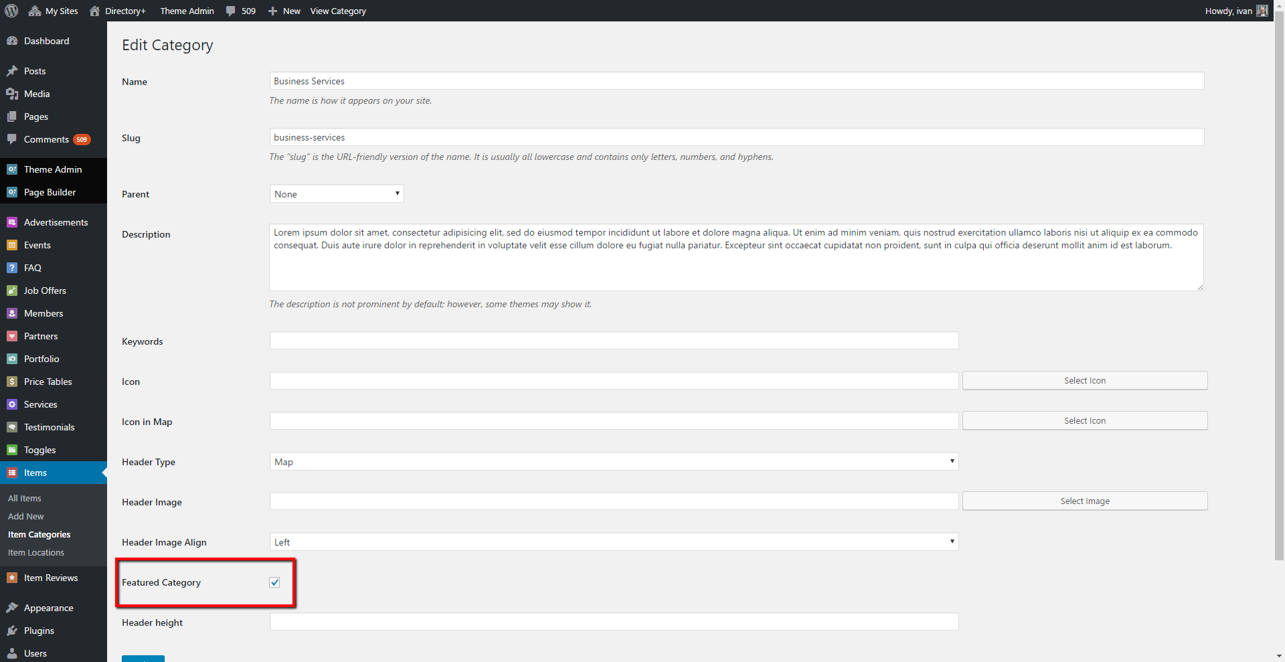Click the Comments icon in the sidebar
1285x662 pixels.
[x=12, y=139]
